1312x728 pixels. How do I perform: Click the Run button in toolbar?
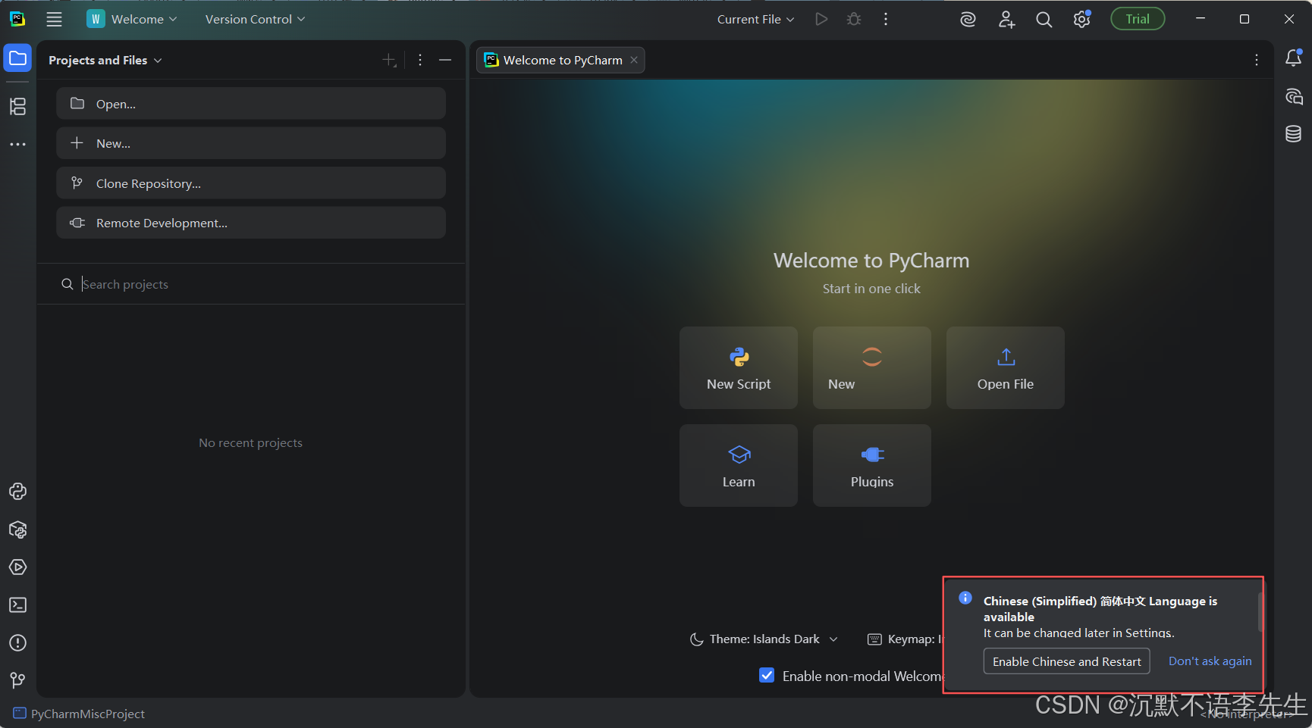click(x=821, y=19)
